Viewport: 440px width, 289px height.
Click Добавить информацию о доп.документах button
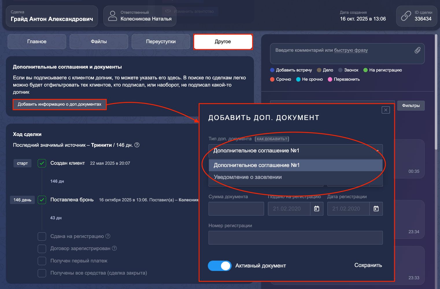pyautogui.click(x=60, y=104)
